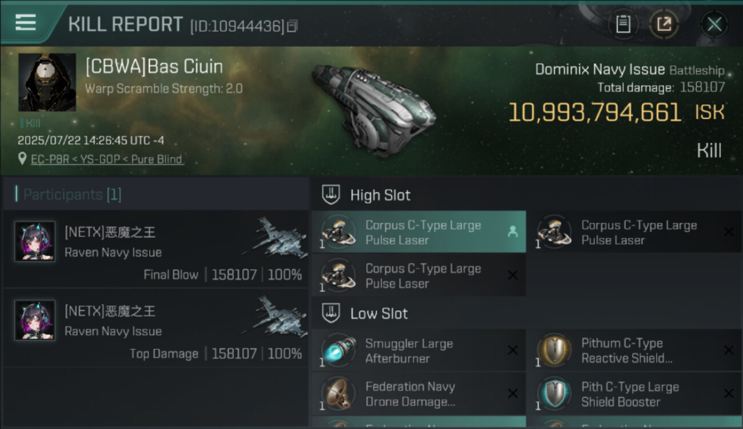Open the Final Blow participant's avatar
This screenshot has width=743, height=429.
point(35,241)
